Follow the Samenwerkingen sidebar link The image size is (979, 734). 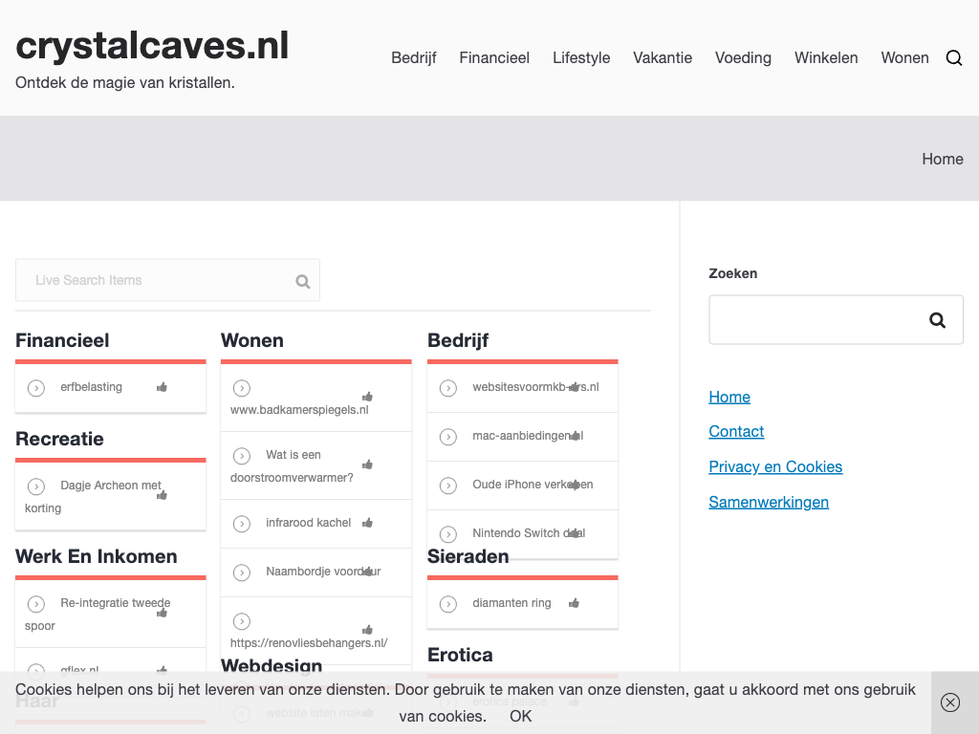point(768,503)
